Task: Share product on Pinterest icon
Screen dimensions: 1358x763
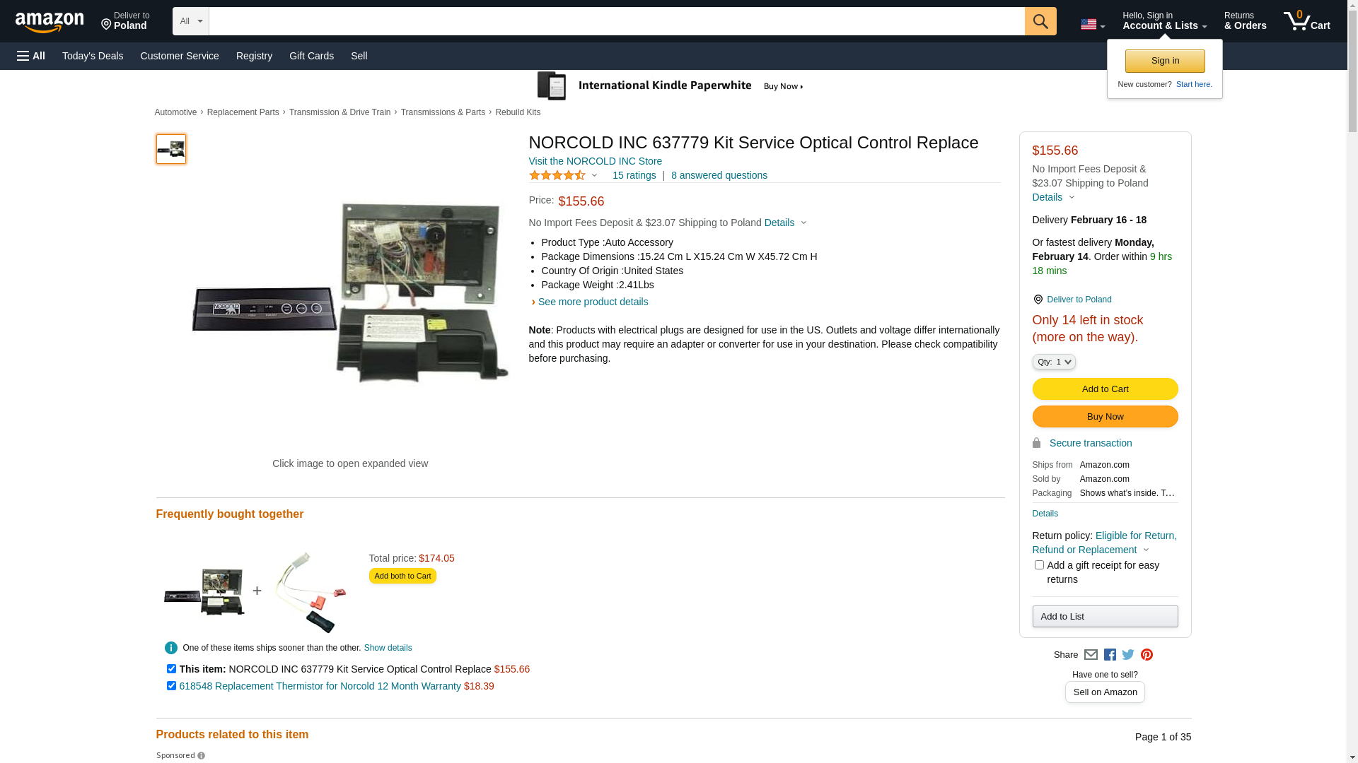Action: 1147,655
